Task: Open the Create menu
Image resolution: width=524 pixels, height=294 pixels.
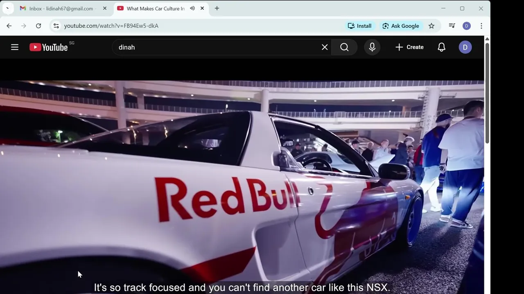Action: pyautogui.click(x=409, y=47)
